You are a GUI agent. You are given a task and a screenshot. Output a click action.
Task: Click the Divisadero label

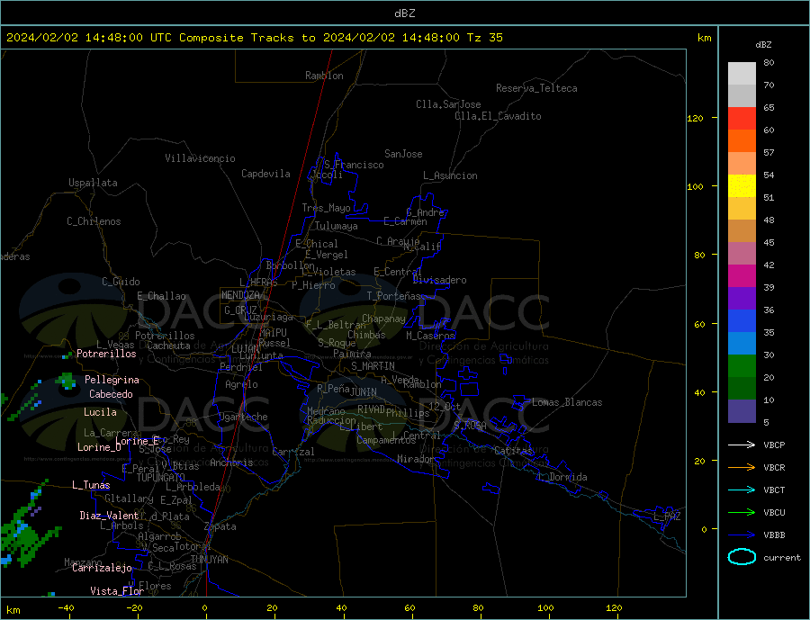click(x=439, y=280)
